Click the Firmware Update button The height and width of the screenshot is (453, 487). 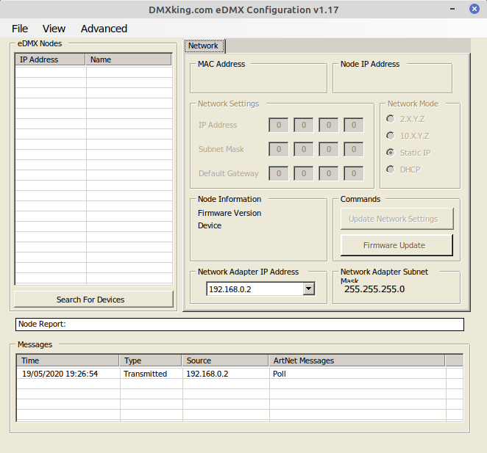click(x=397, y=245)
